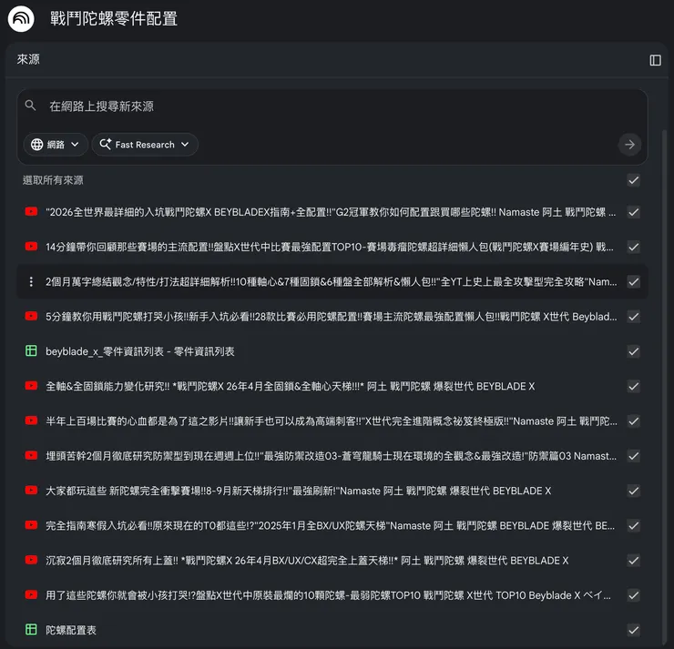
Task: Open the 網路 source type dropdown
Action: 56,145
